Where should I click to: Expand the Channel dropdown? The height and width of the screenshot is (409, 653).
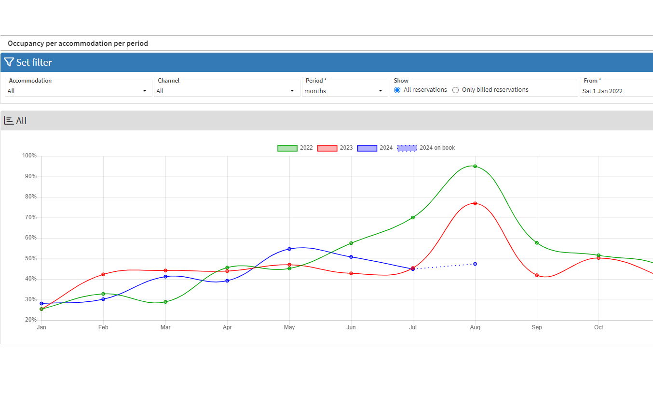226,91
